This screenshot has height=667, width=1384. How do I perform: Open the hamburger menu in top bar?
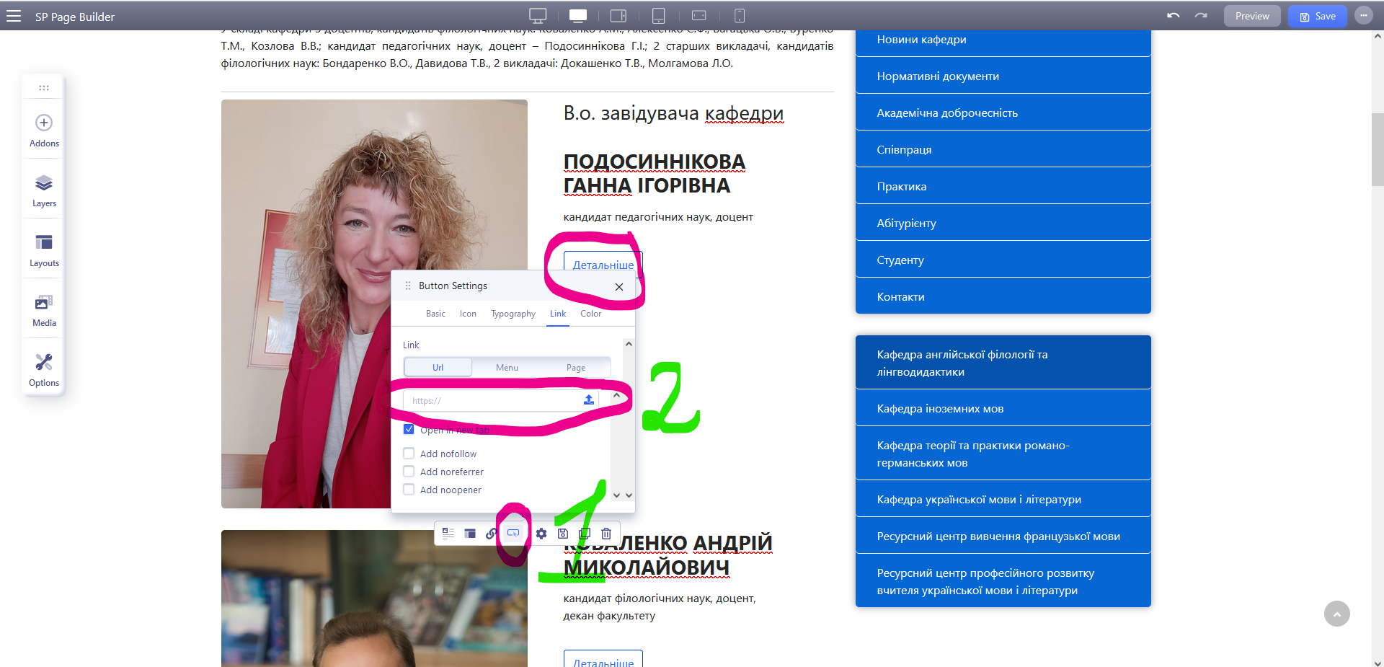click(14, 16)
